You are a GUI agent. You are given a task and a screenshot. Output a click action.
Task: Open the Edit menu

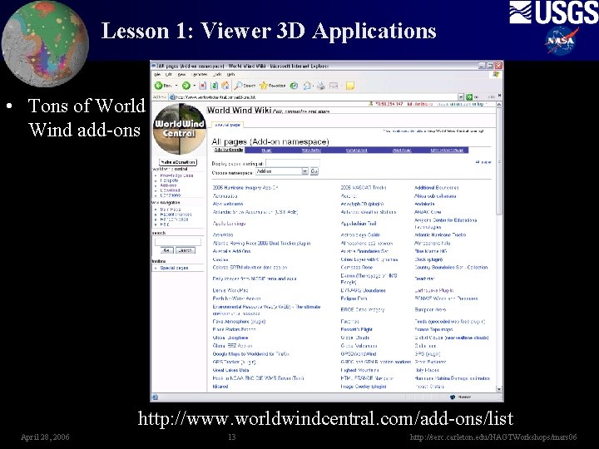168,75
